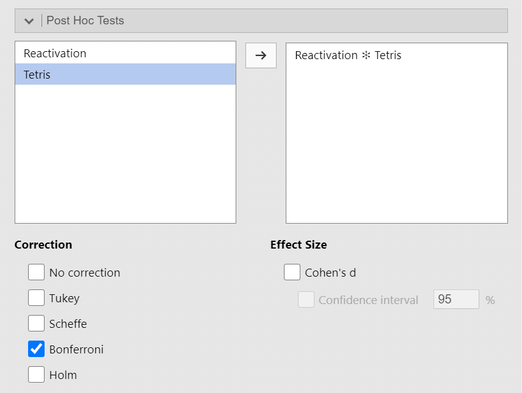Click the confidence interval percent field

click(x=456, y=299)
